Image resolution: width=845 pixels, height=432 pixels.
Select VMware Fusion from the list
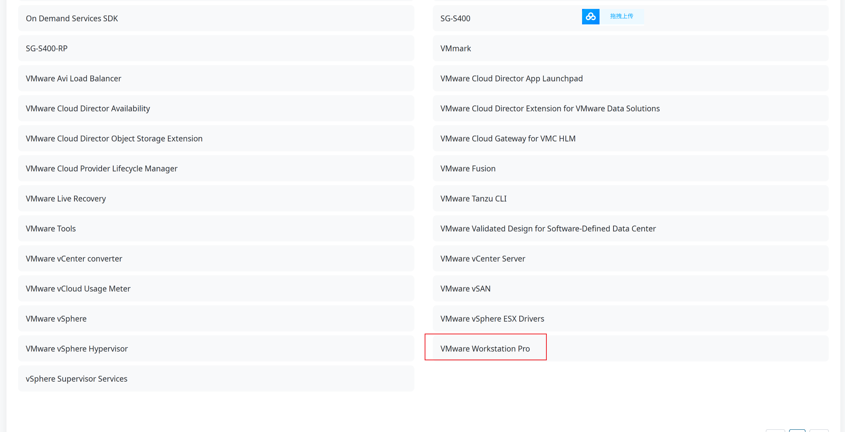468,168
